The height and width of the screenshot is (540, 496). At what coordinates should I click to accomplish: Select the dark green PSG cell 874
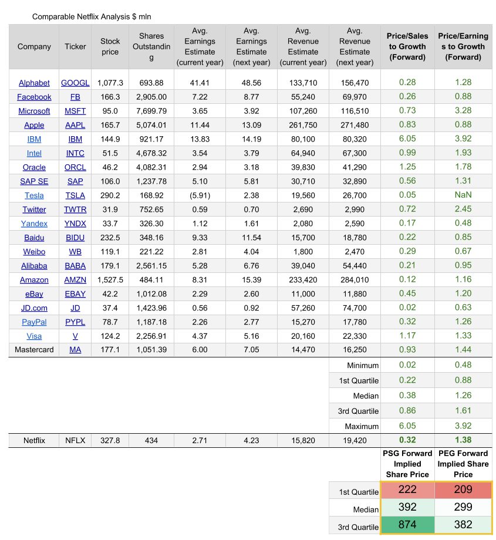(407, 525)
